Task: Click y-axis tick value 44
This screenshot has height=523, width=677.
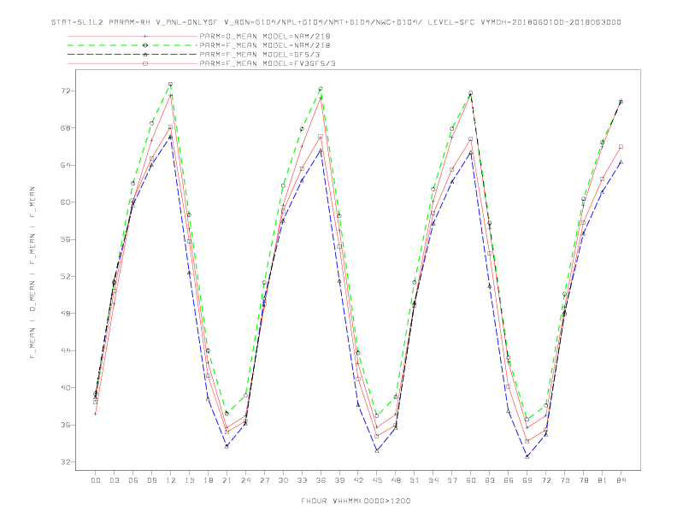Action: 65,351
